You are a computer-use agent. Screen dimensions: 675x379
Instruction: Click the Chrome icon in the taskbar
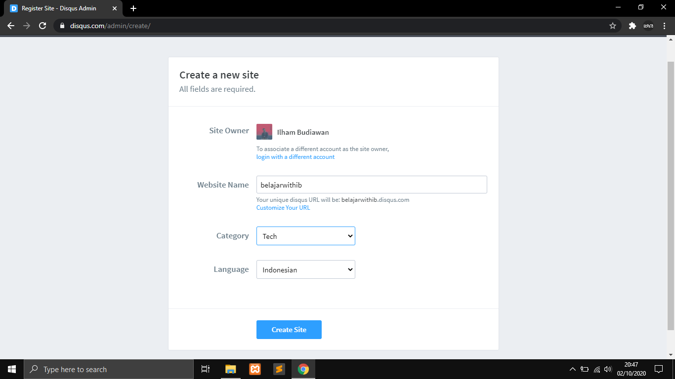coord(303,369)
